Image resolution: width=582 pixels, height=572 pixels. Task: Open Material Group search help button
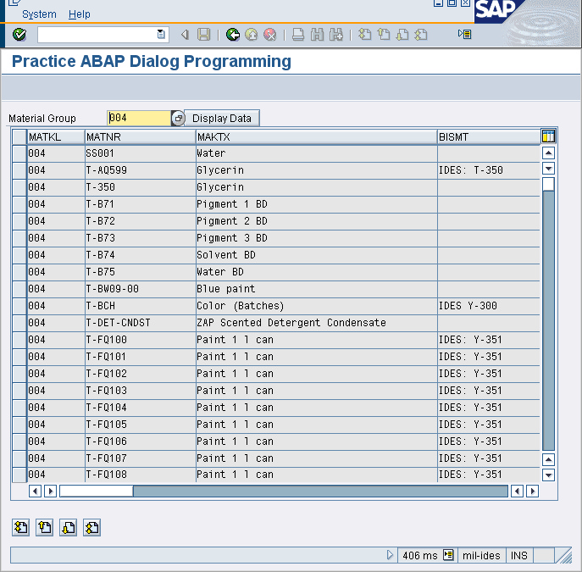pyautogui.click(x=178, y=119)
